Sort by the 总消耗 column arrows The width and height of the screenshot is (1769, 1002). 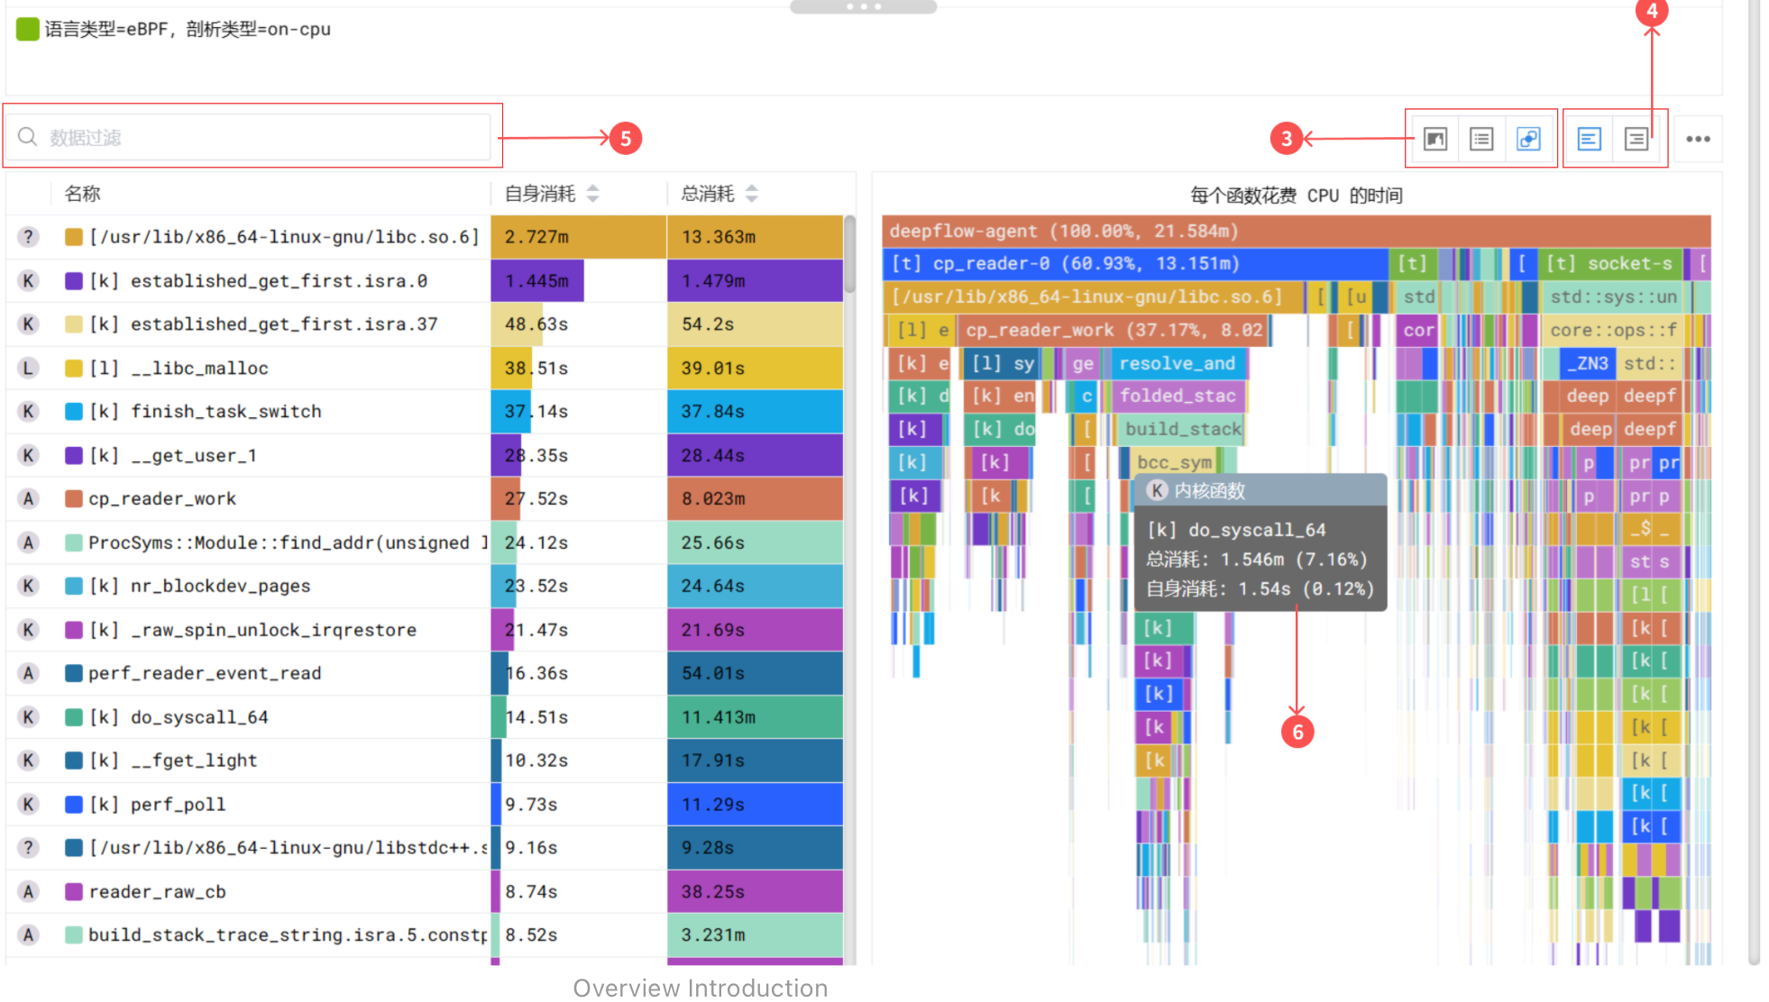pyautogui.click(x=752, y=194)
